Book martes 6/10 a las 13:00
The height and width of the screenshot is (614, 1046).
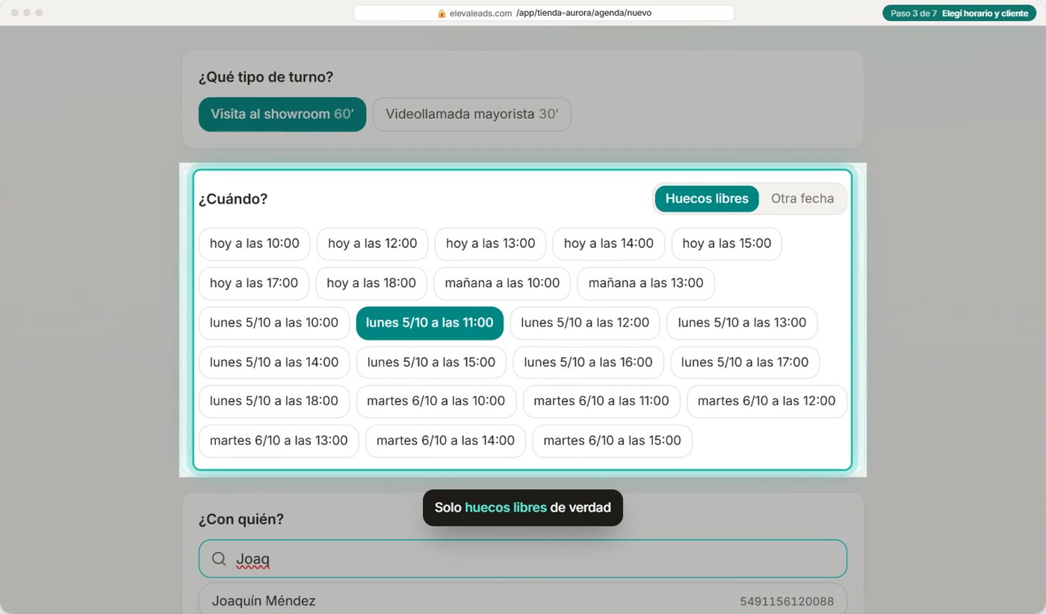[x=279, y=441]
